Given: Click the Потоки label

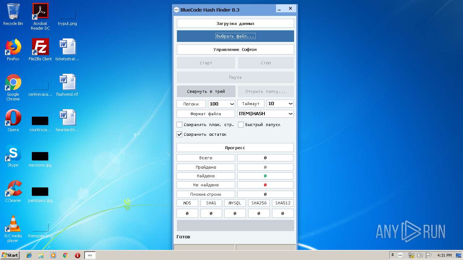Looking at the screenshot, I should [191, 104].
